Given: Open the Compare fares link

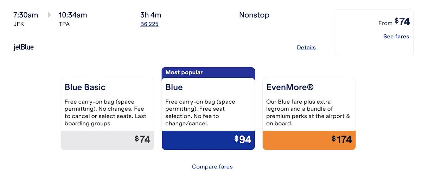Looking at the screenshot, I should point(212,167).
